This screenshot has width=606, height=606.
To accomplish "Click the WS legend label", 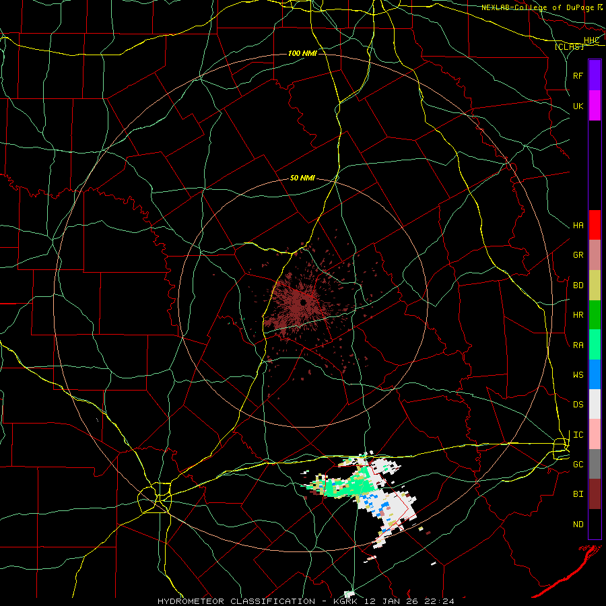I will 578,375.
